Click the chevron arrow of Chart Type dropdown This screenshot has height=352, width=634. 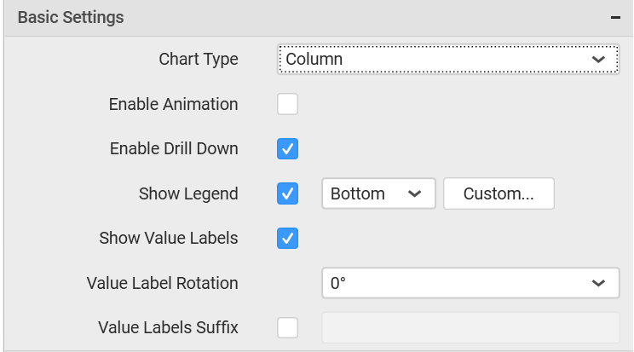point(599,59)
